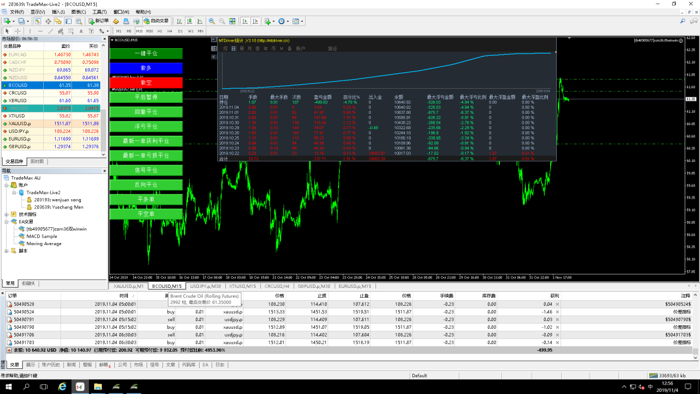This screenshot has width=700, height=394.
Task: Click the tile windows grid icon
Action: click(232, 21)
